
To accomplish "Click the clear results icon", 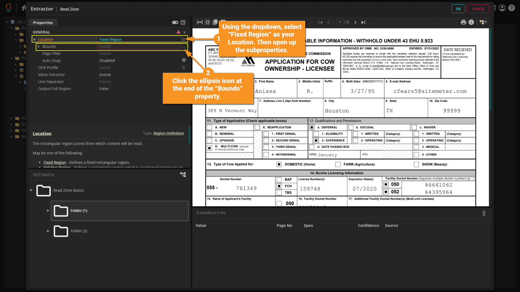I will tap(484, 213).
